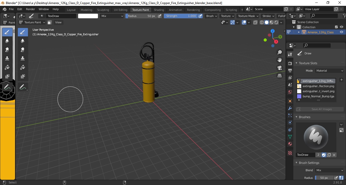This screenshot has height=185, width=346.
Task: Open the Render menu
Action: tap(30, 9)
